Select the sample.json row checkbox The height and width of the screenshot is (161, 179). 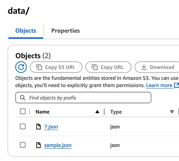tap(23, 145)
